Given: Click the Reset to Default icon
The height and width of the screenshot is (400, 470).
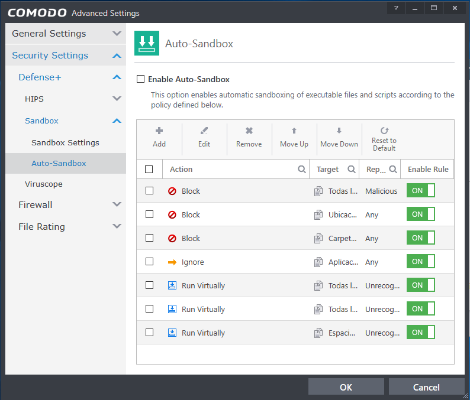Looking at the screenshot, I should pos(384,131).
